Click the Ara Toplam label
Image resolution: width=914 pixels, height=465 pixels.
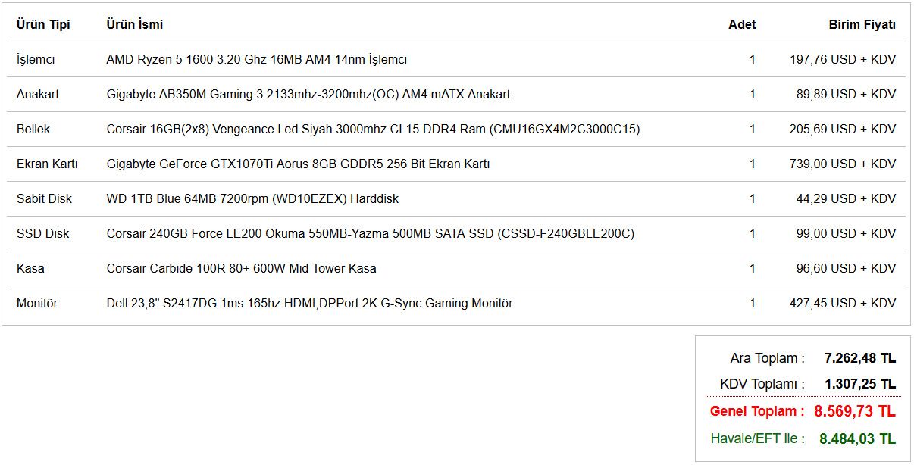pyautogui.click(x=768, y=358)
